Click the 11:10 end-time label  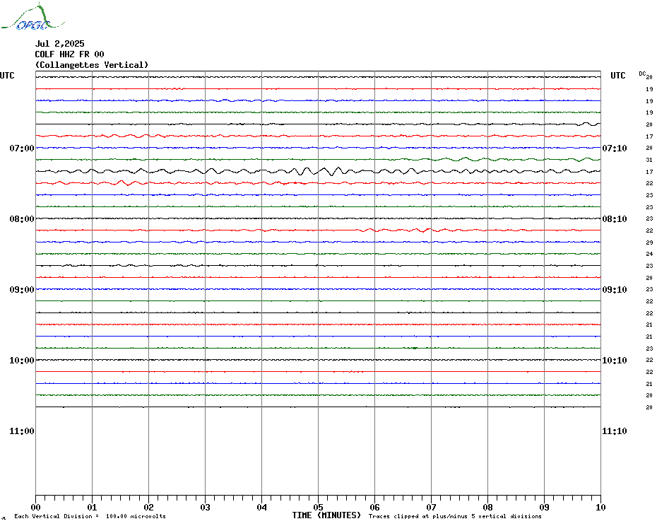(615, 431)
